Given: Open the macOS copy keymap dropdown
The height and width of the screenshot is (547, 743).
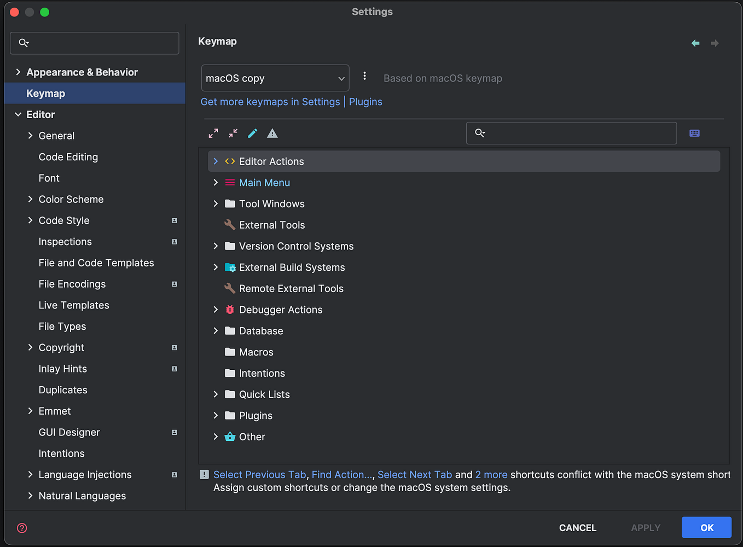Looking at the screenshot, I should (x=275, y=78).
